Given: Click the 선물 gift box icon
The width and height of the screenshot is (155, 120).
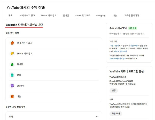Looking at the screenshot, I should (12, 75).
